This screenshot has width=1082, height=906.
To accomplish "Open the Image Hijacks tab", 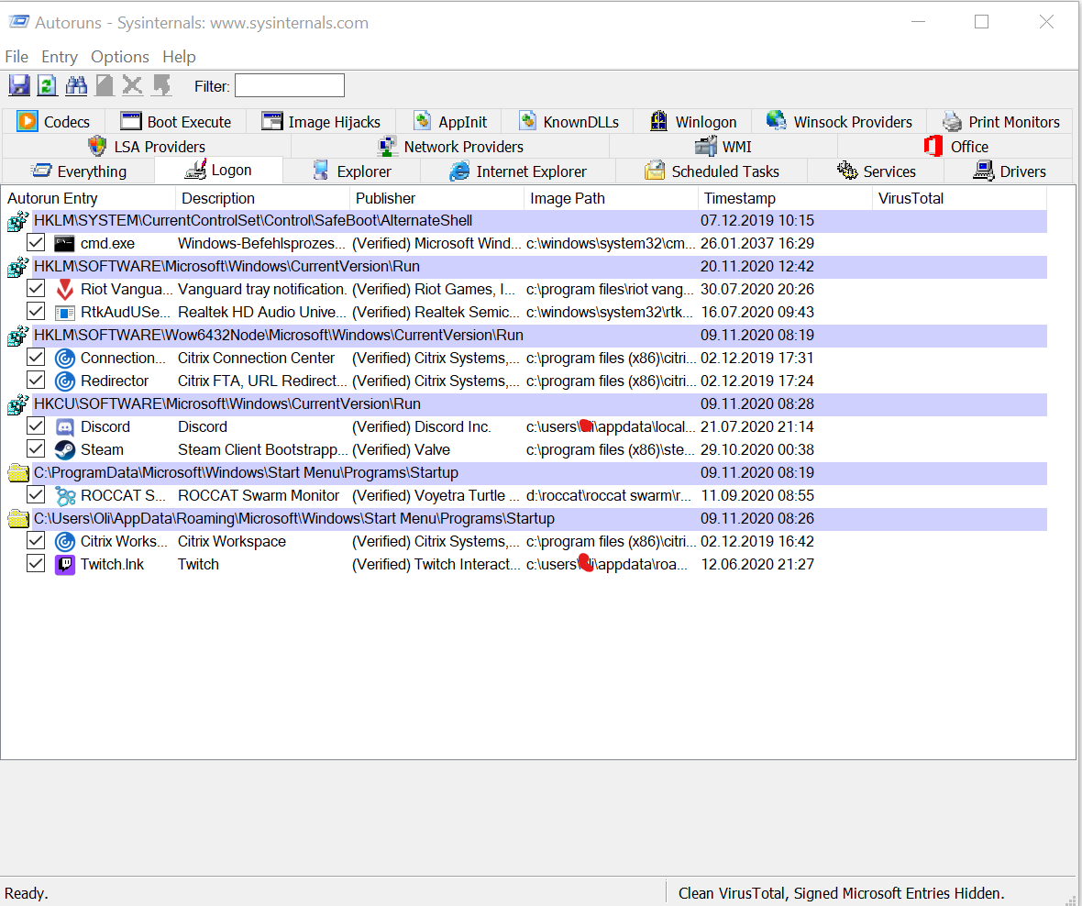I will pos(321,122).
